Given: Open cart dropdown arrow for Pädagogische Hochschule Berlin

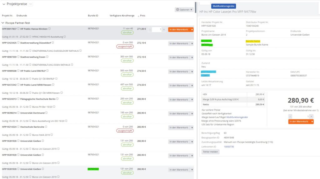Looking at the screenshot, I should [x=192, y=100].
